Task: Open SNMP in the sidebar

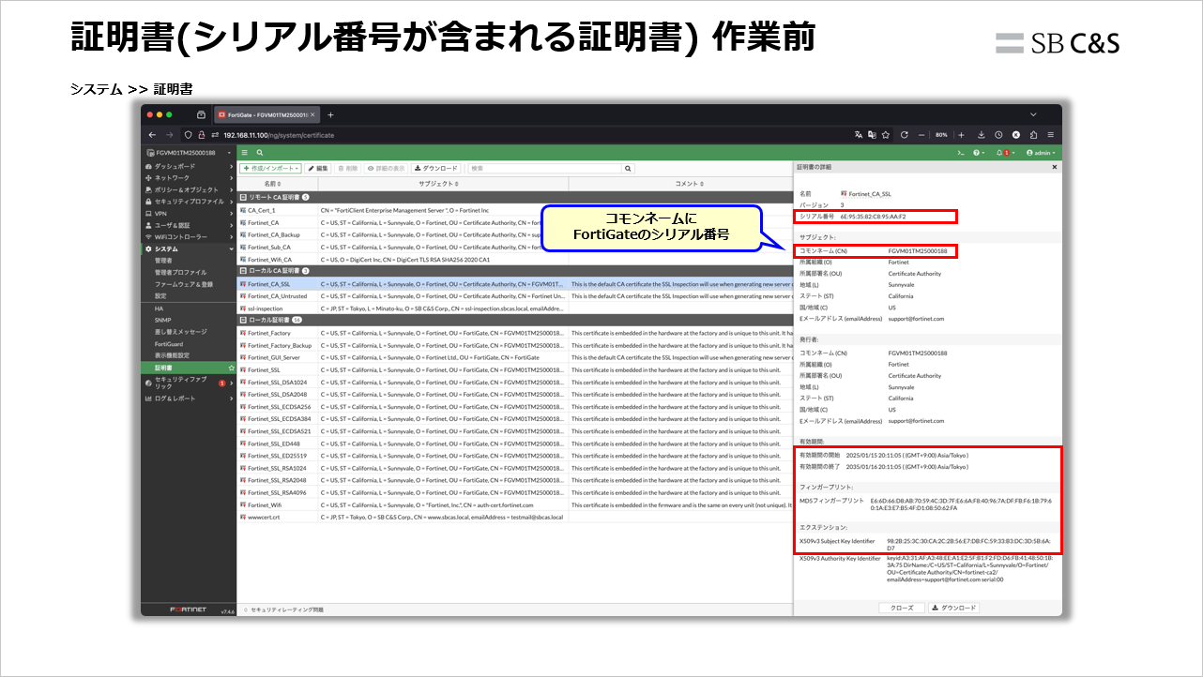Action: (163, 320)
